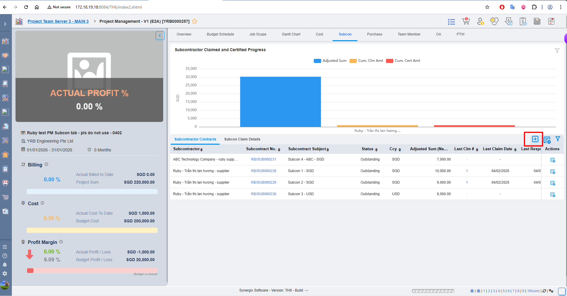Show the Billing info tooltip icon
Screen dimensions: 567x296
46,164
